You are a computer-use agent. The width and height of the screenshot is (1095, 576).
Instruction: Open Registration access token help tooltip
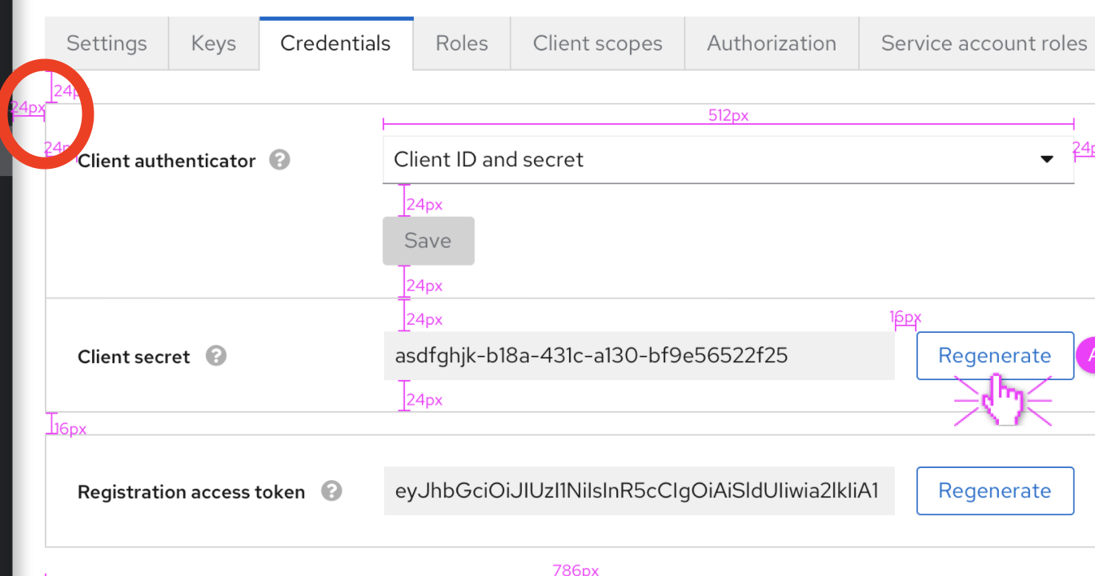click(332, 491)
